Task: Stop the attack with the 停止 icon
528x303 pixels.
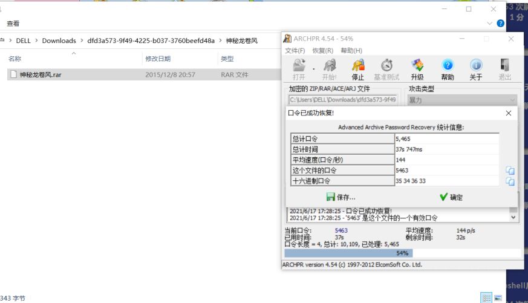Action: click(357, 70)
